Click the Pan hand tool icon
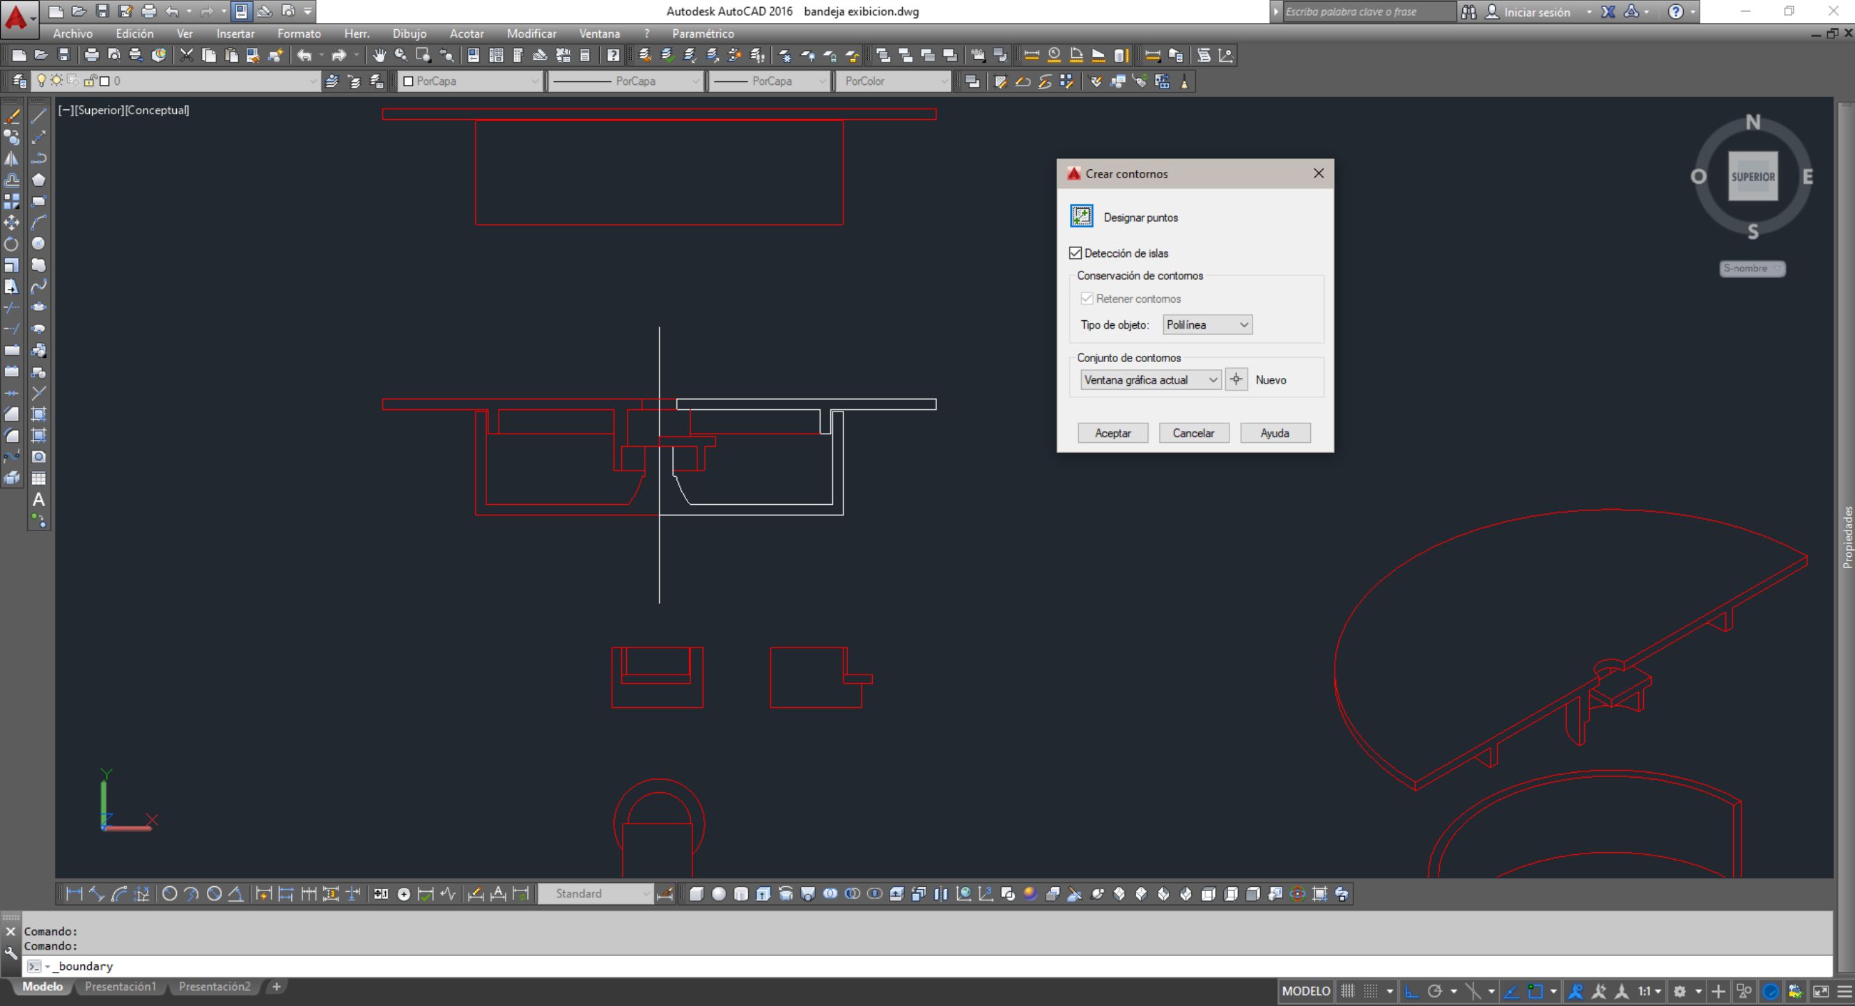Screen dimensions: 1855x1006 (x=379, y=56)
